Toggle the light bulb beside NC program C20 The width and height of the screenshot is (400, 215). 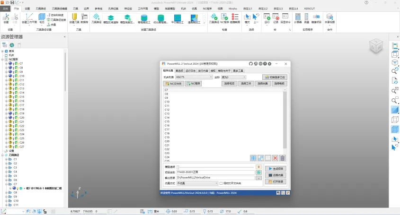(x=13, y=118)
